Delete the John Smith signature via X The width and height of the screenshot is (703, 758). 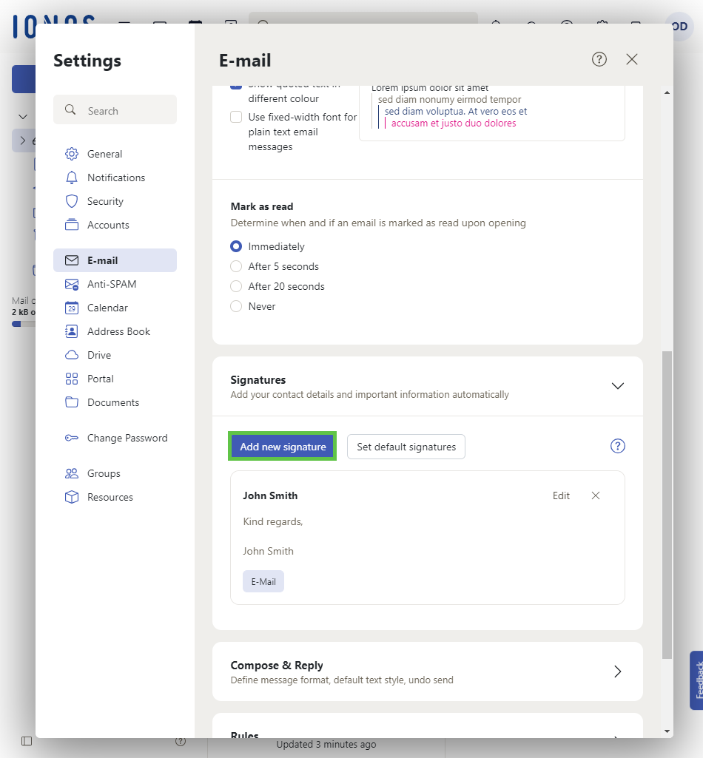596,495
